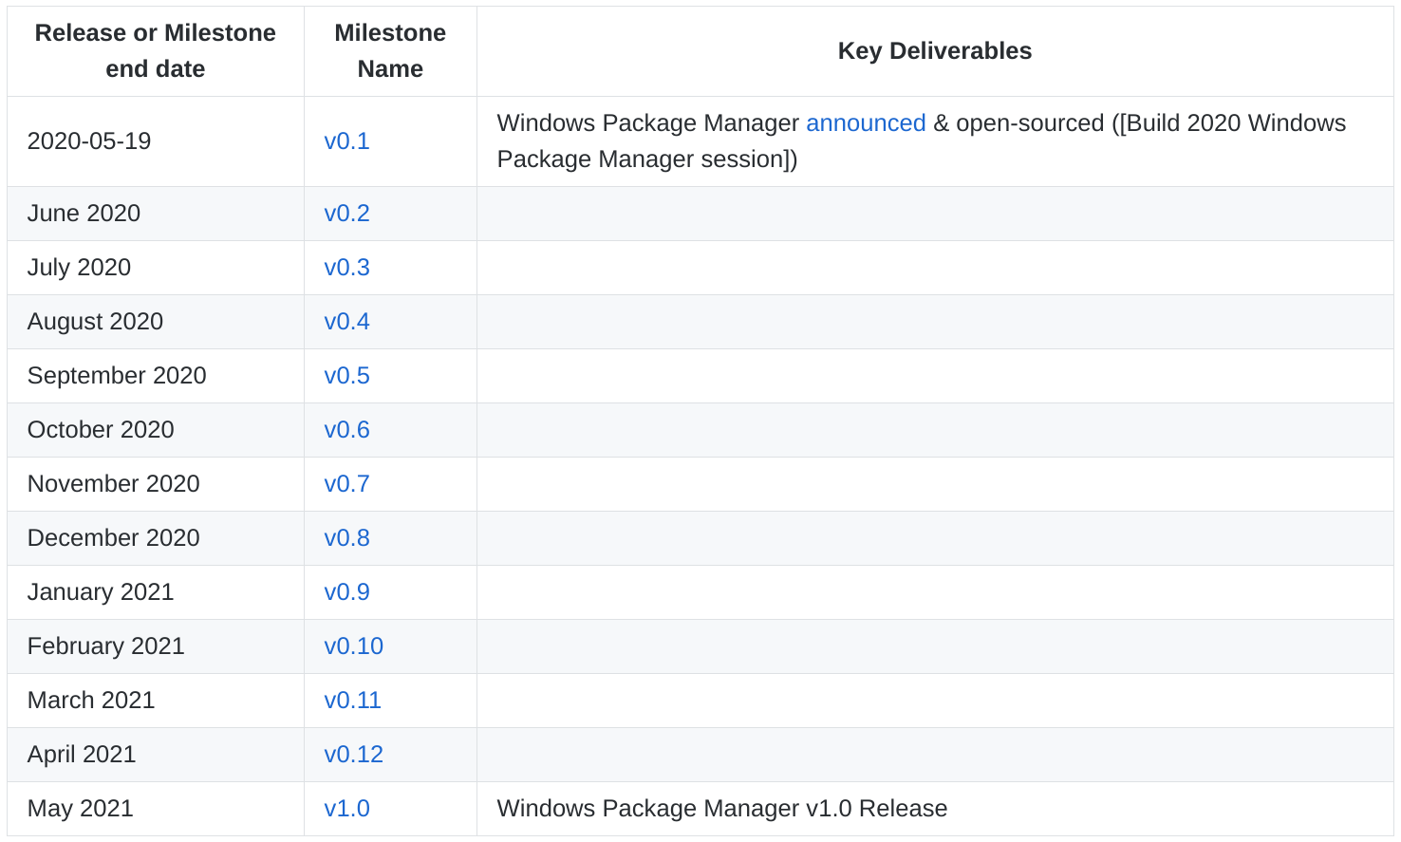Open the v0.5 milestone link
The width and height of the screenshot is (1401, 842).
[x=346, y=376]
